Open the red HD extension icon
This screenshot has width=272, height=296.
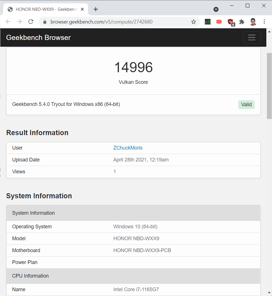(219, 22)
